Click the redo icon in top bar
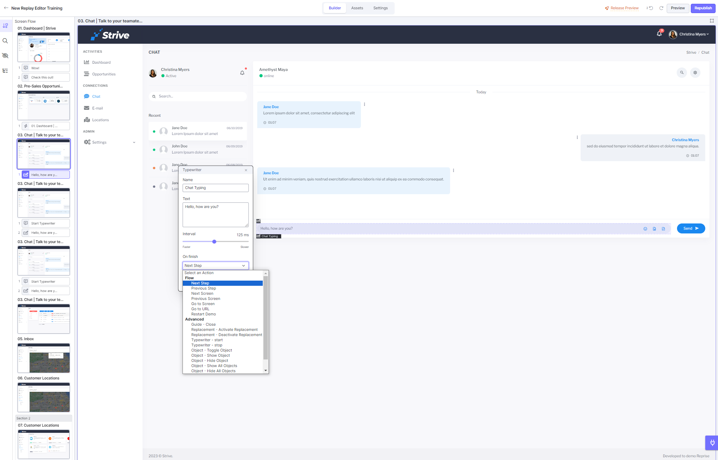Image resolution: width=718 pixels, height=460 pixels. click(661, 8)
